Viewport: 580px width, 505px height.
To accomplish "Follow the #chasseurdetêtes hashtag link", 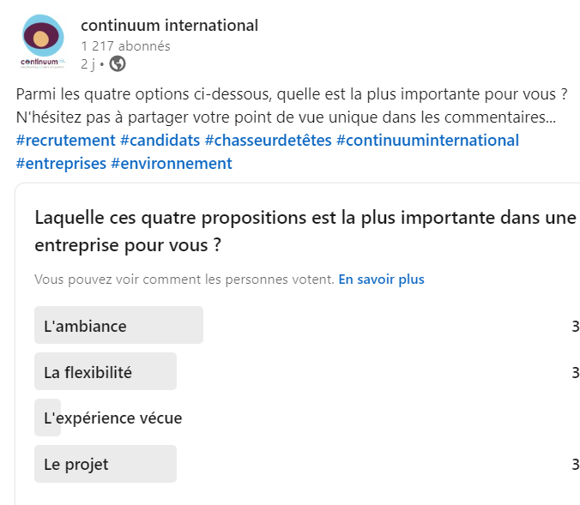I will pos(268,141).
